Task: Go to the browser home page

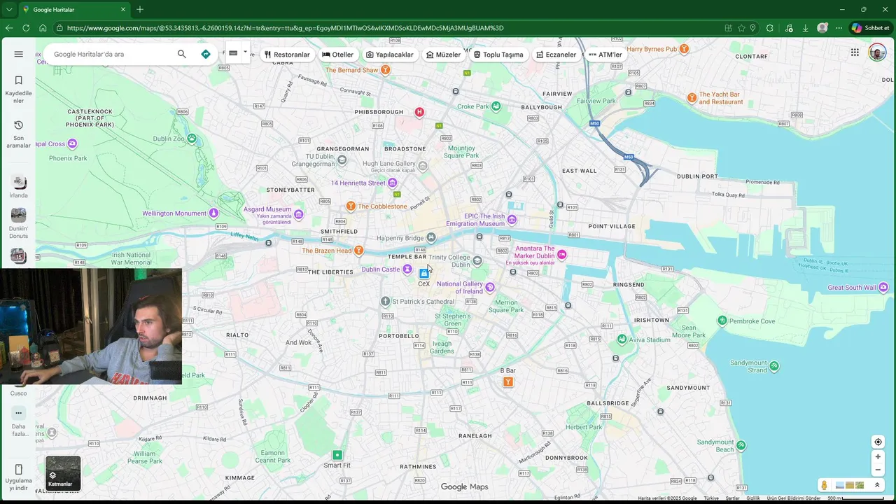Action: (43, 28)
